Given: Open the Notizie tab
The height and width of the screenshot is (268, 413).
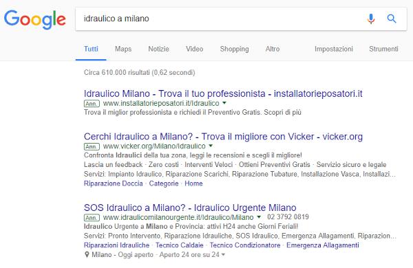Looking at the screenshot, I should (158, 49).
